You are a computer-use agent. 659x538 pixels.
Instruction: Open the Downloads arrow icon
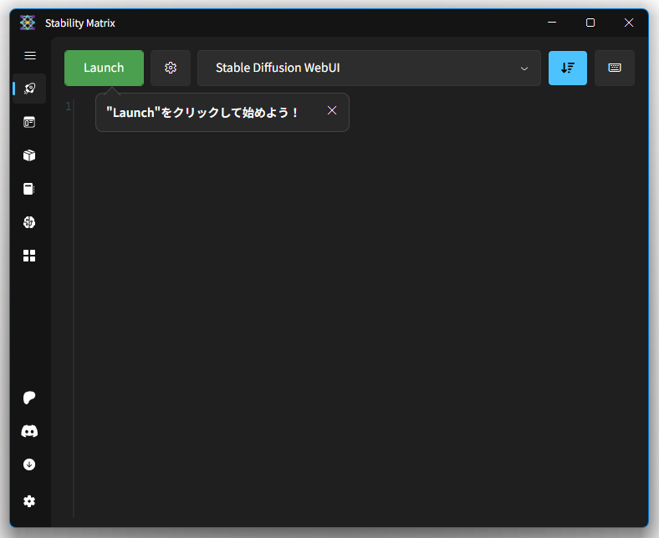point(29,464)
